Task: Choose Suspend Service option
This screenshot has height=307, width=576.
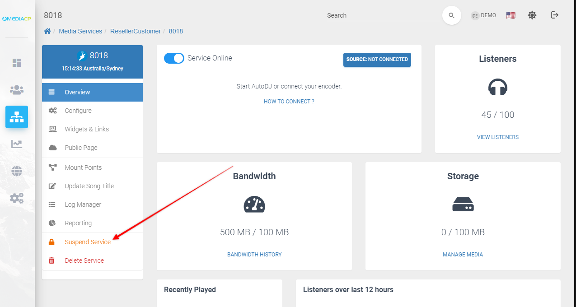Action: point(92,242)
